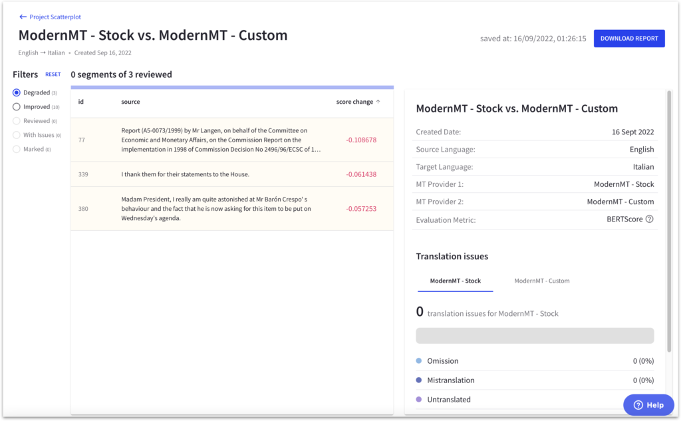Open segment 77 about Mr Langen report
This screenshot has height=421, width=681.
click(x=232, y=140)
